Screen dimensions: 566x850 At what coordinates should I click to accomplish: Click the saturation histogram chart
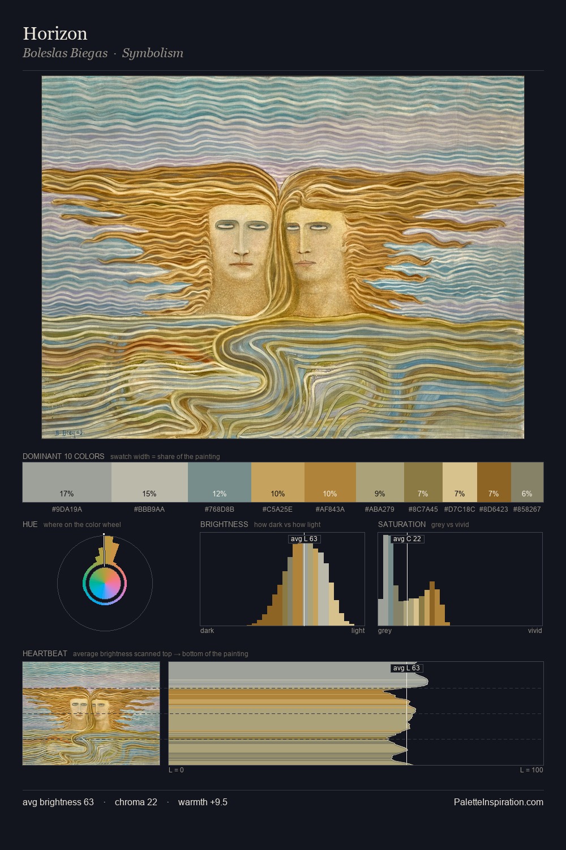pyautogui.click(x=460, y=579)
